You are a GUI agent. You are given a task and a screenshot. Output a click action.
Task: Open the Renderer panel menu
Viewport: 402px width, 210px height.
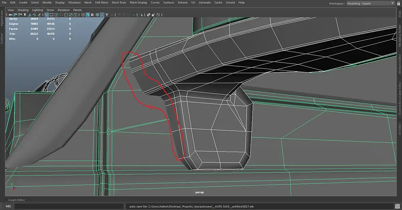point(63,10)
